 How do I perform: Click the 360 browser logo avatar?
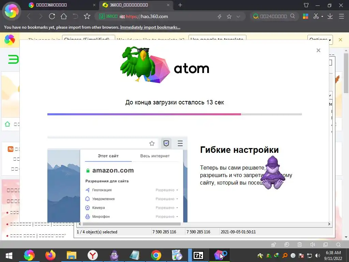(12, 11)
